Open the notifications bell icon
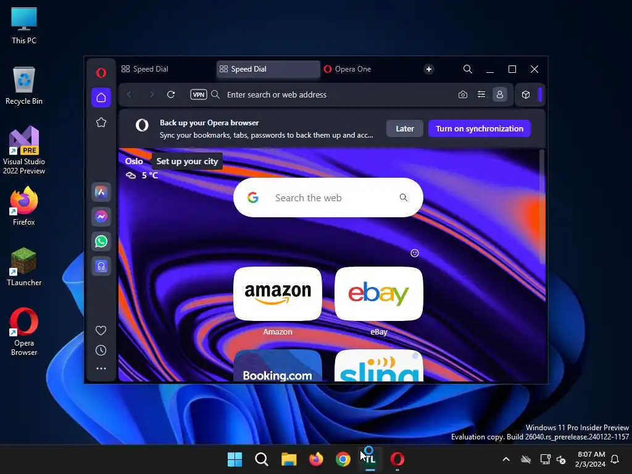This screenshot has width=632, height=474. 615,459
